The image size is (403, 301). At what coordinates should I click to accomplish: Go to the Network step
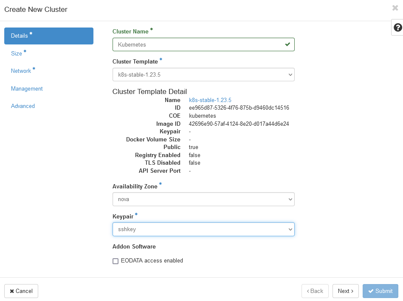pos(21,71)
